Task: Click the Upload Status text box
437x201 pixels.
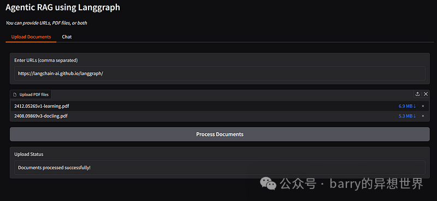Action: (x=220, y=168)
